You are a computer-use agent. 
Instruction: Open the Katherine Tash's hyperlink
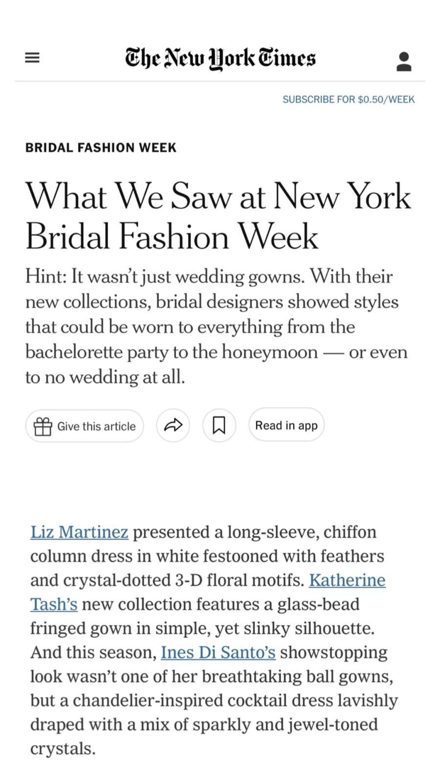coord(347,580)
